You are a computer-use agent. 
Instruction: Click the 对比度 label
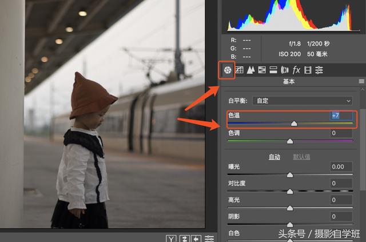tap(237, 184)
